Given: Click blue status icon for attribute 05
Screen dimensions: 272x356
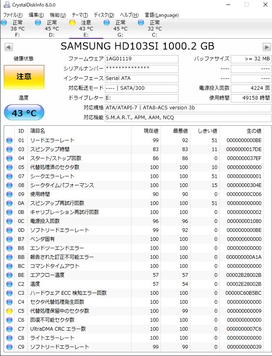Looking at the screenshot, I should [x=9, y=167].
